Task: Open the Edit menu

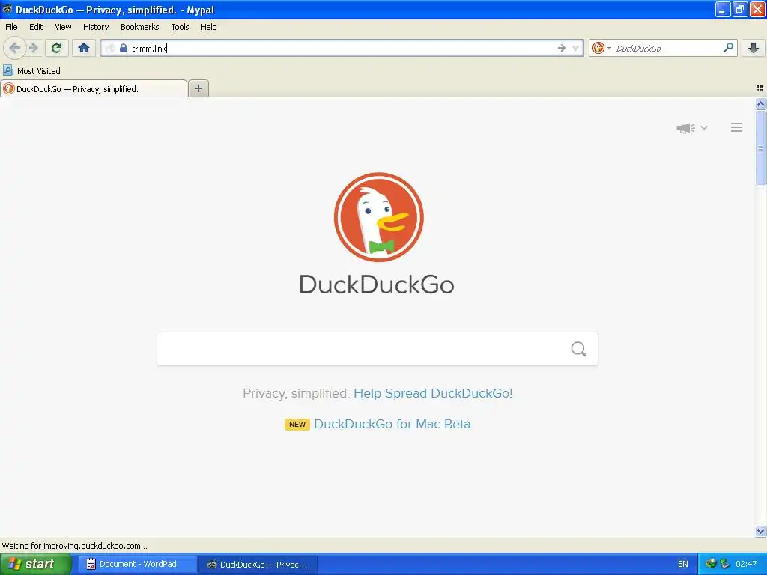Action: click(x=36, y=27)
